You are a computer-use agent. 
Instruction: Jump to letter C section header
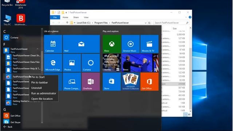tap(5, 32)
